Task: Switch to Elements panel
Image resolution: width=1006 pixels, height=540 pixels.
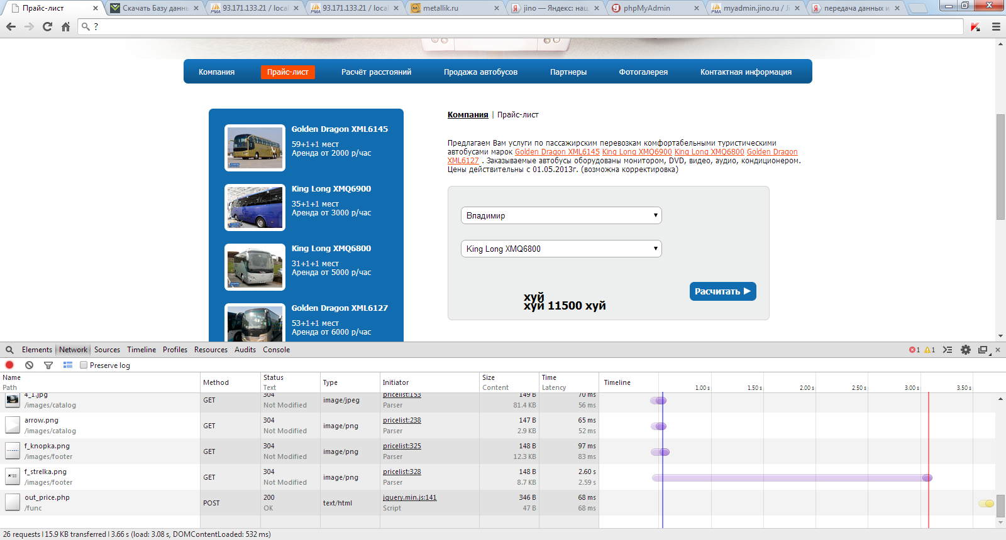Action: coord(37,350)
